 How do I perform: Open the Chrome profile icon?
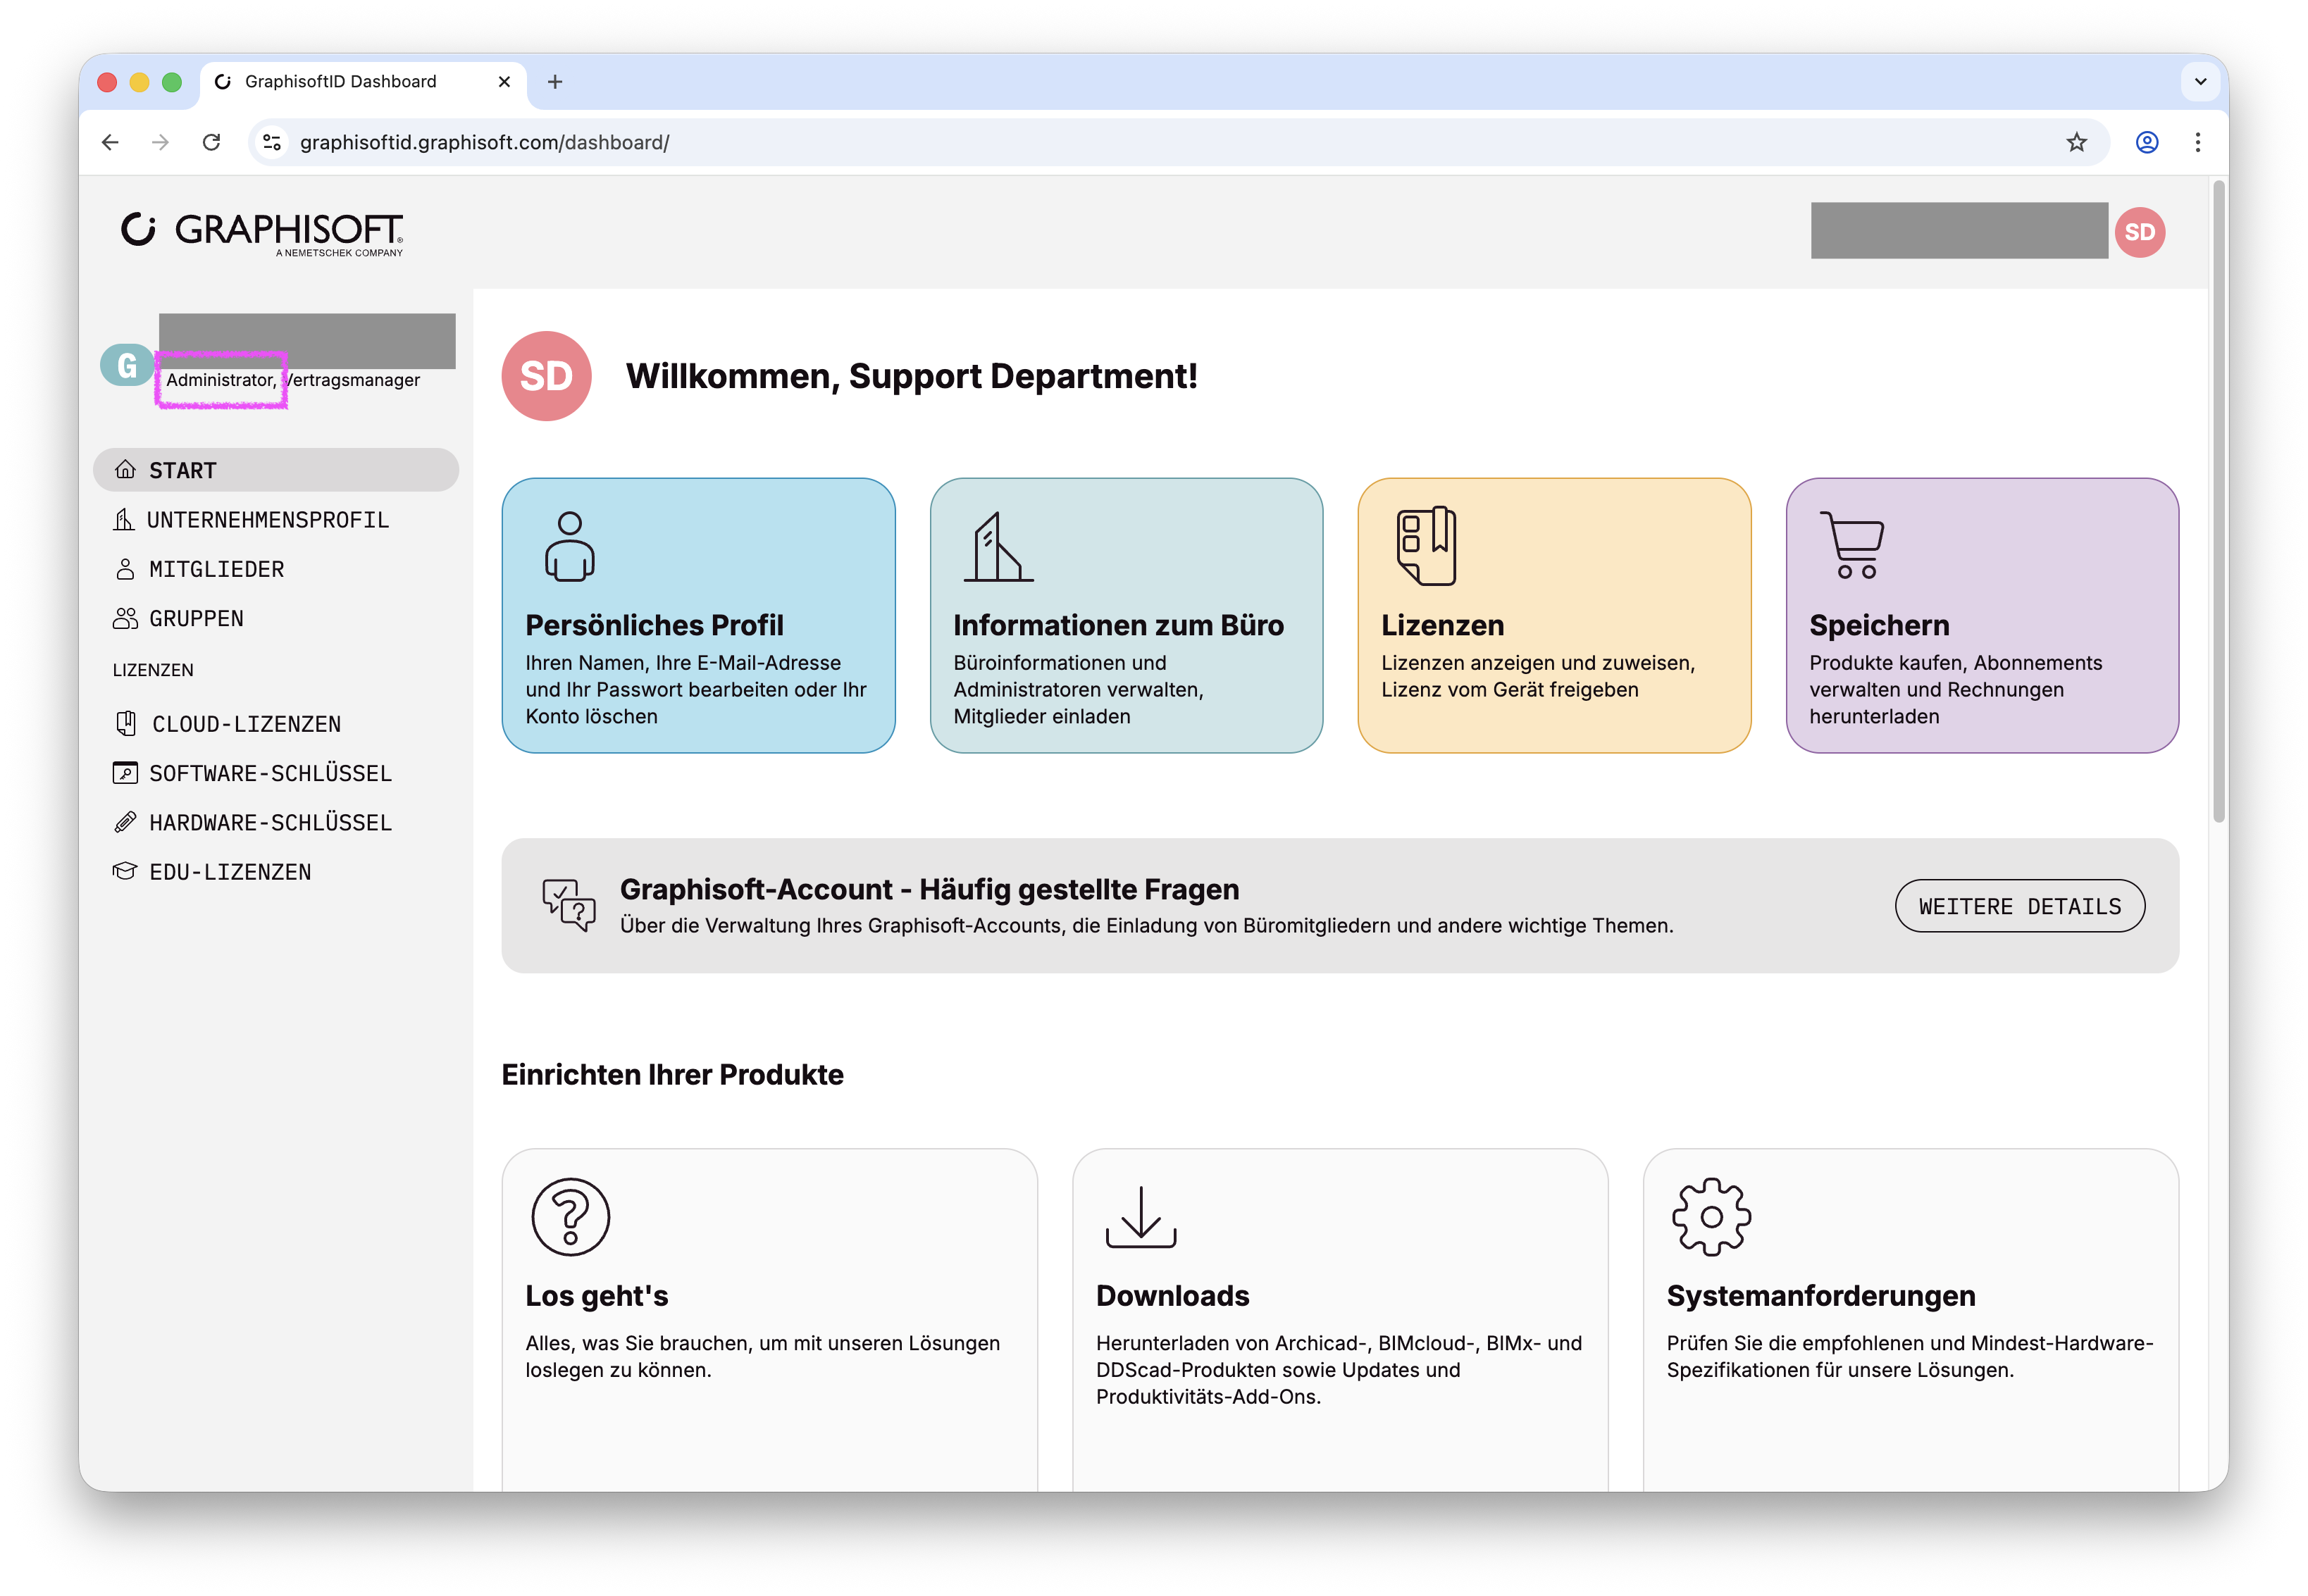2146,142
